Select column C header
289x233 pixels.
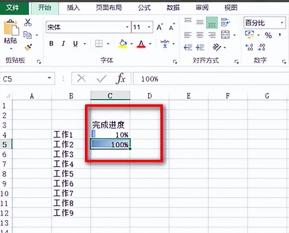110,95
